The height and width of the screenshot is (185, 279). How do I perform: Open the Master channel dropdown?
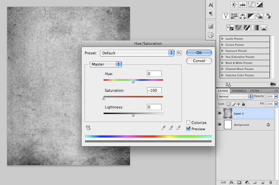click(106, 64)
